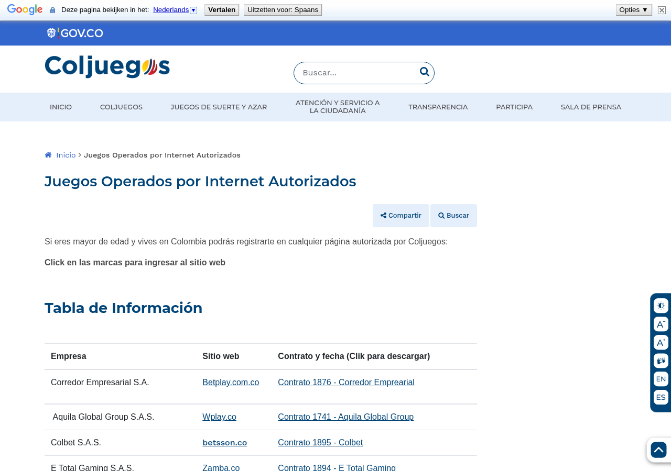
Task: Open the PARTICIPA menu item
Action: (514, 107)
